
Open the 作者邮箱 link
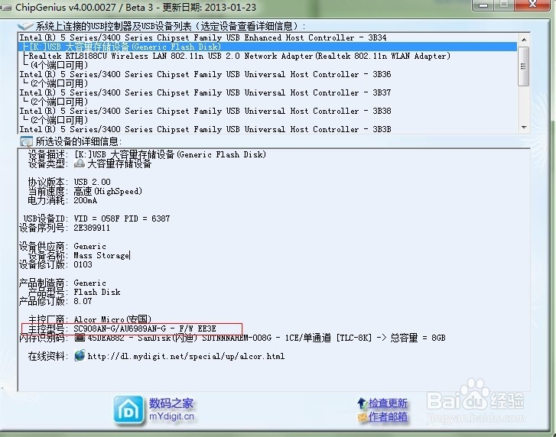pyautogui.click(x=388, y=417)
